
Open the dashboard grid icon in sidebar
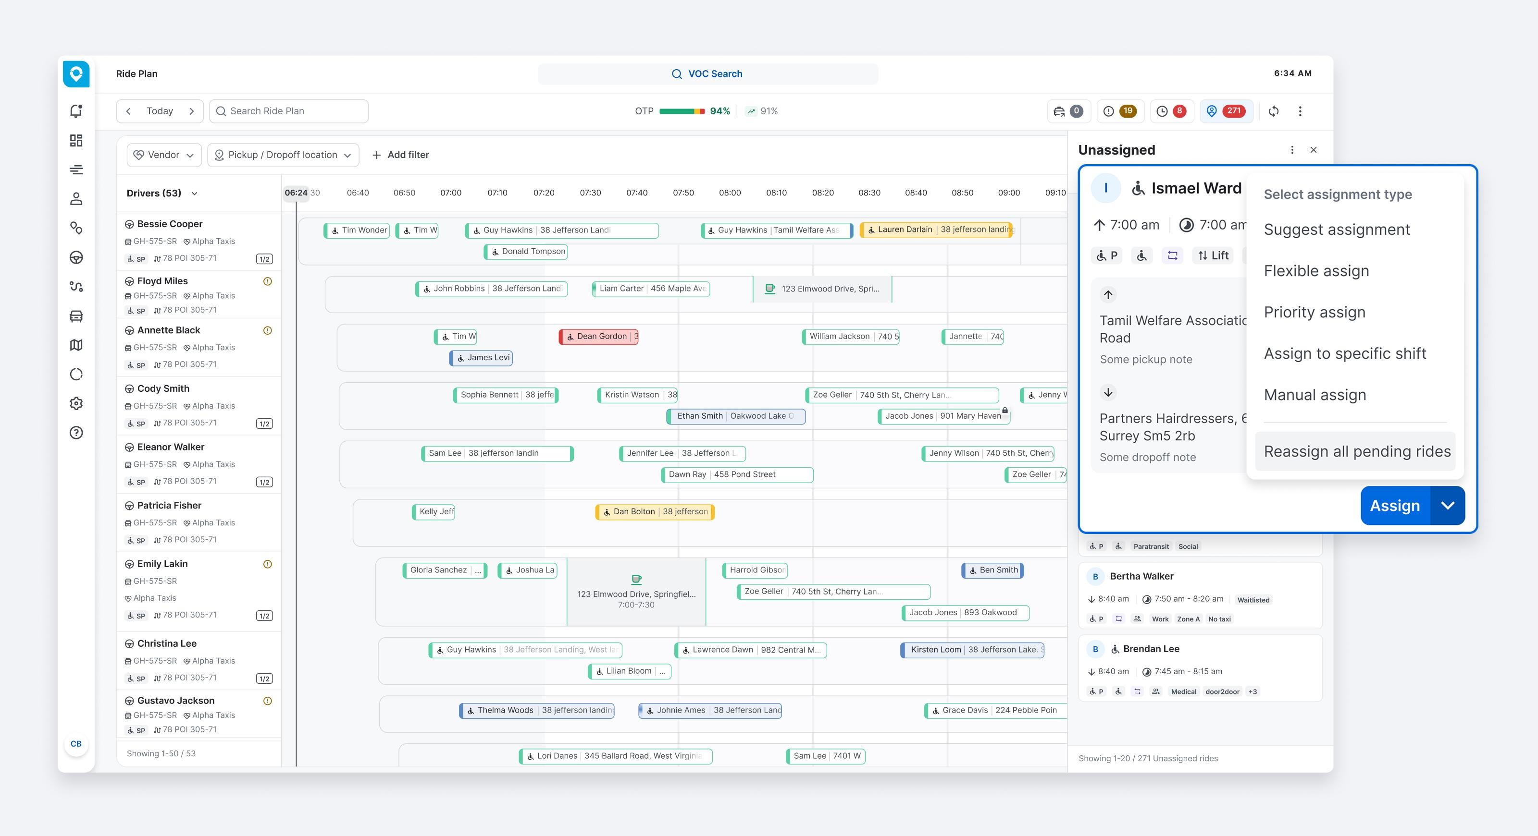pos(76,140)
